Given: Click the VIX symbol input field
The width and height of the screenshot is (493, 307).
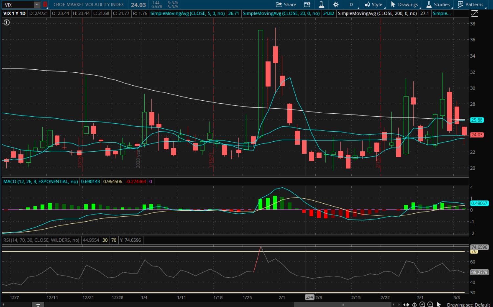Looking at the screenshot, I should coord(18,5).
